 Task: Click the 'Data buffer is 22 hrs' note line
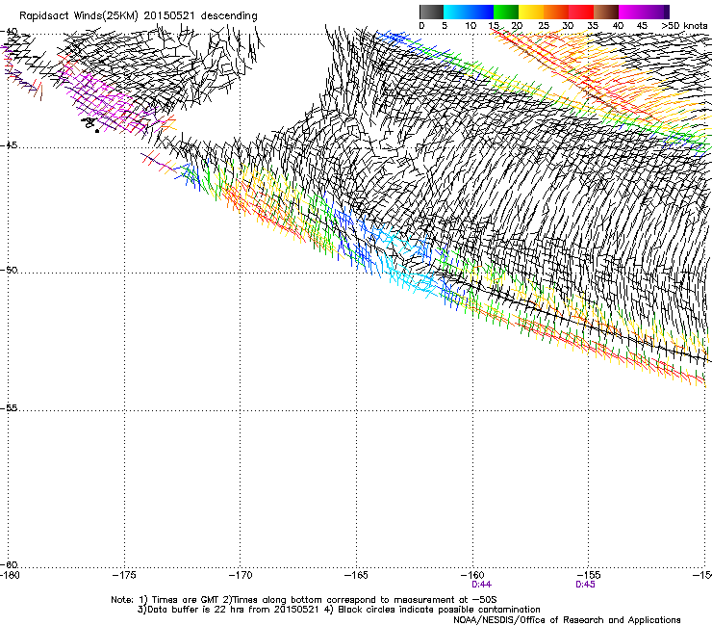tap(339, 610)
